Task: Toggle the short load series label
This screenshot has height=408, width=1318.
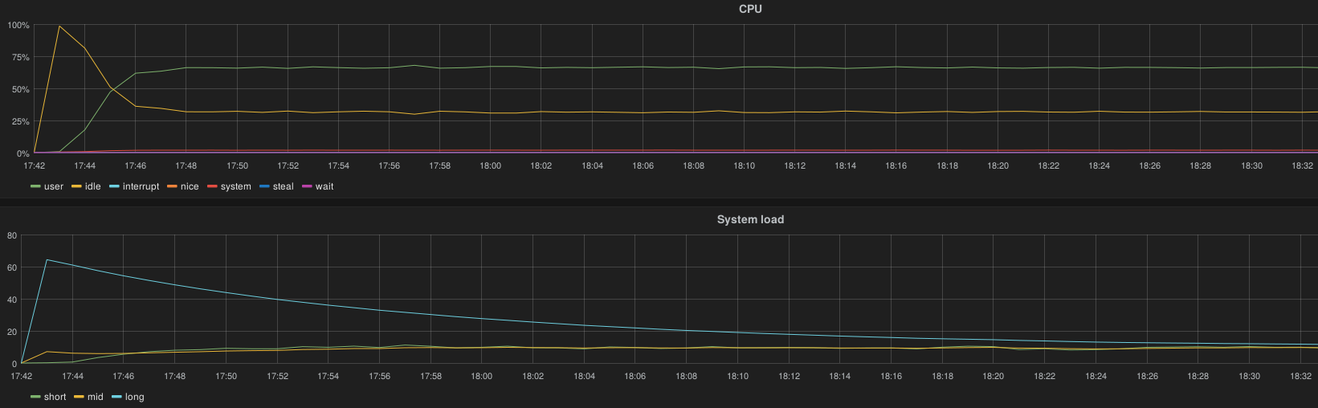Action: (x=55, y=397)
